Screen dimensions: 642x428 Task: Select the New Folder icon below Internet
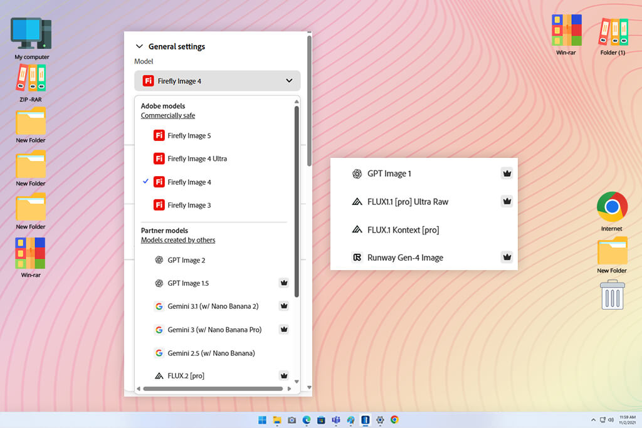click(612, 255)
